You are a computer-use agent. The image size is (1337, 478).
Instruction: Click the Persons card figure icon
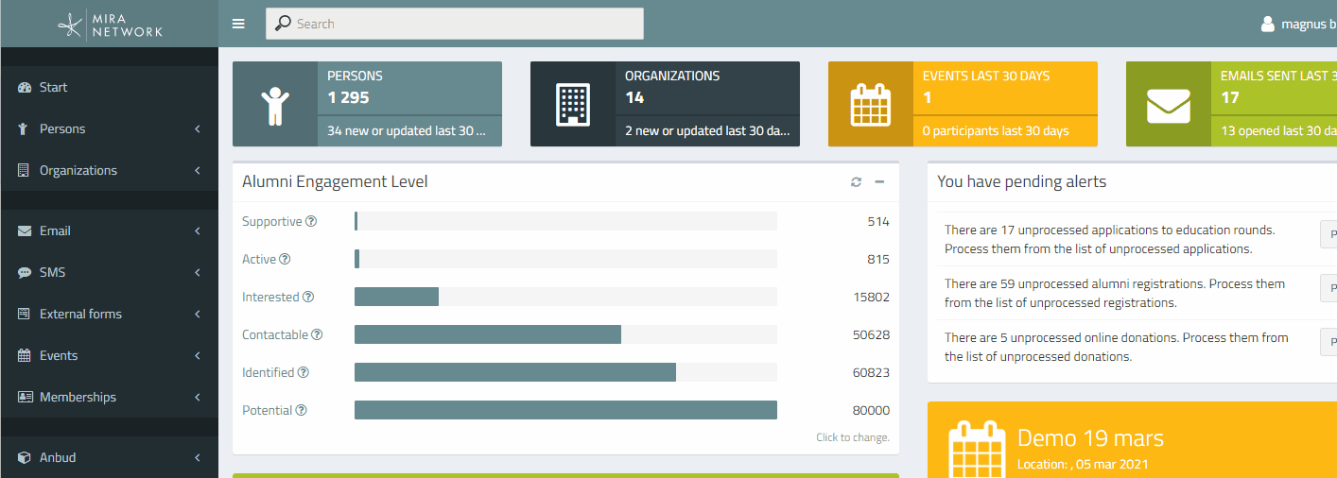(x=275, y=105)
